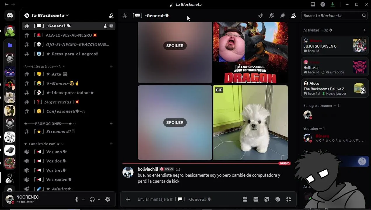This screenshot has height=210, width=371.
Task: Join Voz cuatro voice channel
Action: (69, 180)
